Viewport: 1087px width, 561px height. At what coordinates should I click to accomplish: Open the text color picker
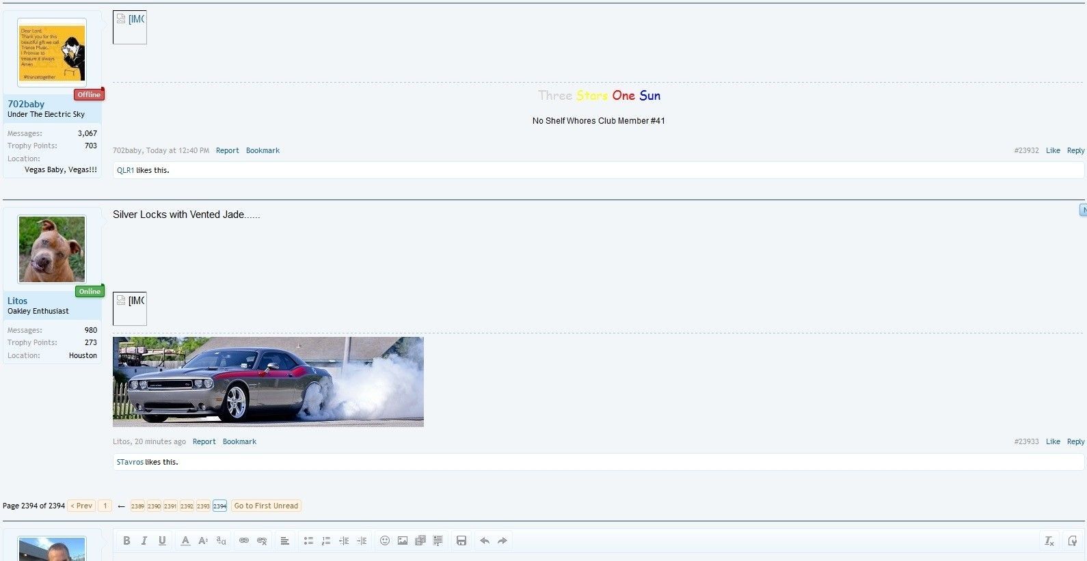tap(185, 541)
